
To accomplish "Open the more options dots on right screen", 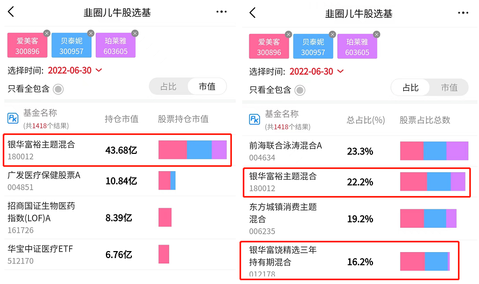I will [x=463, y=13].
